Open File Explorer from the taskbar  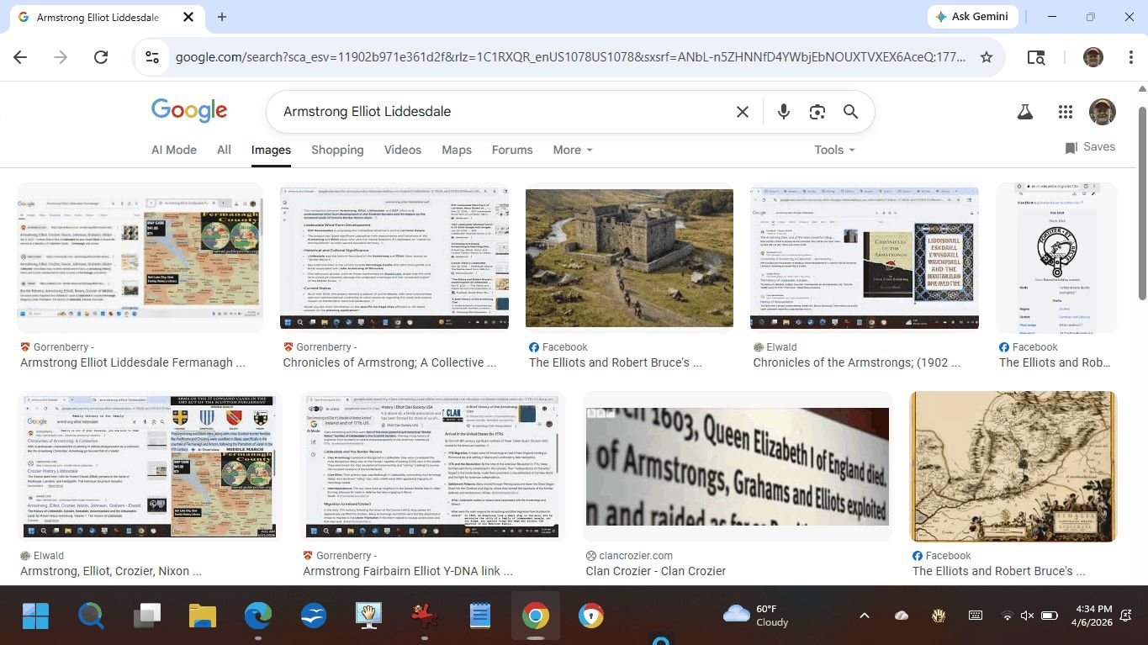coord(203,616)
